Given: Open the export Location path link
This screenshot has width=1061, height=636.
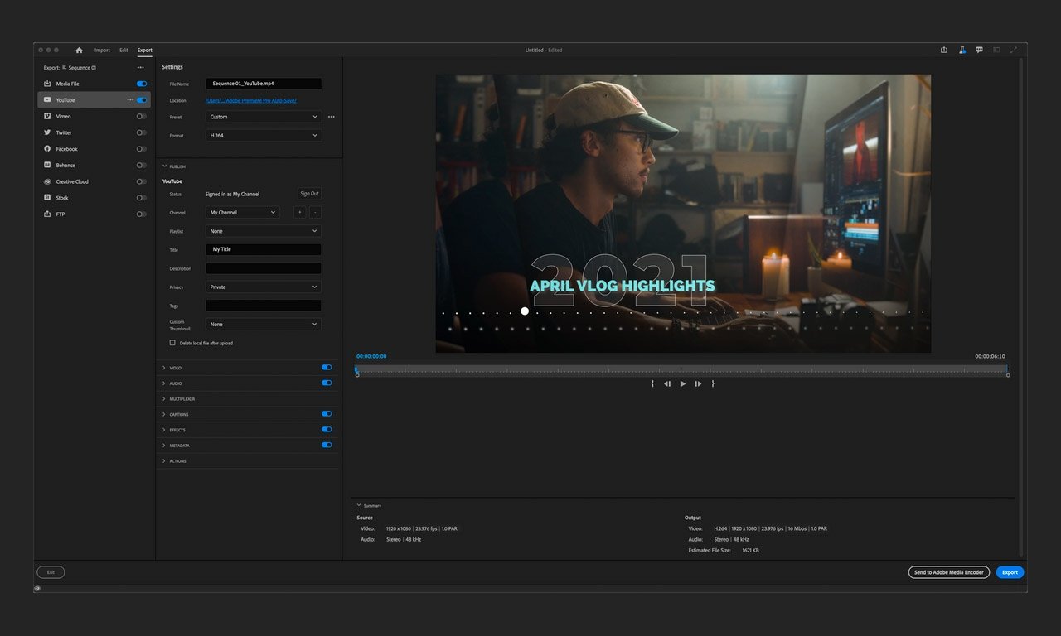Looking at the screenshot, I should [251, 100].
